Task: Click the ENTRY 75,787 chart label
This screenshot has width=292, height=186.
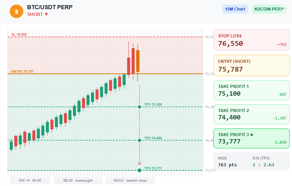Action: point(22,72)
